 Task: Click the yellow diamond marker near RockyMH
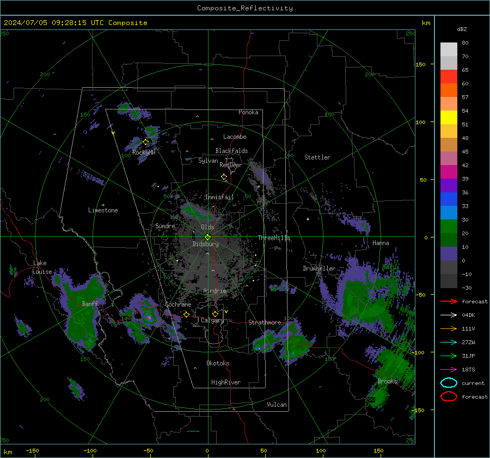(145, 142)
